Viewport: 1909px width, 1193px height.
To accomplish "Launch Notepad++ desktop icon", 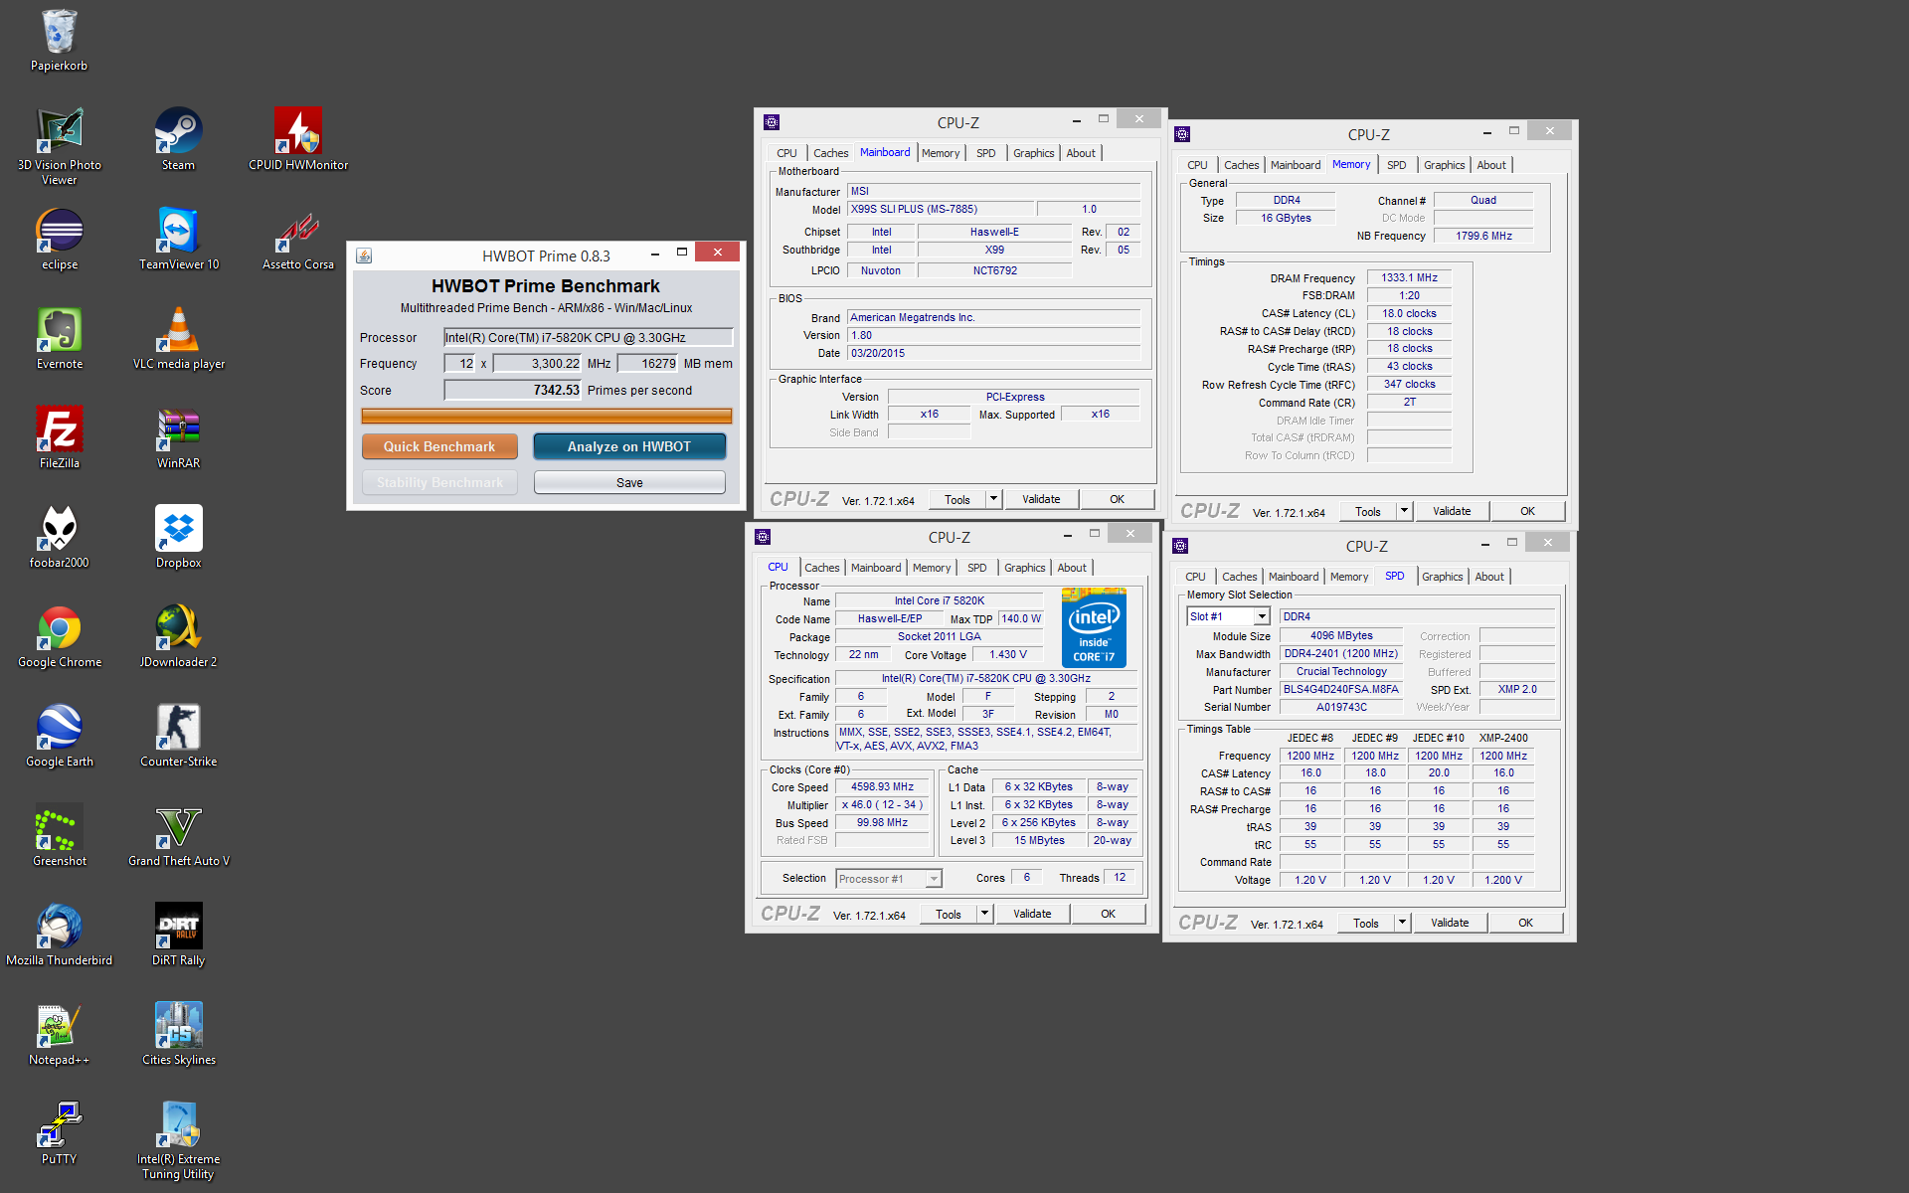I will [x=59, y=1034].
